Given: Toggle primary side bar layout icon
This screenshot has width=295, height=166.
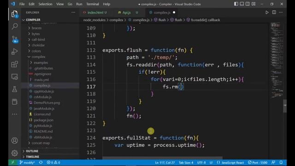Looking at the screenshot, I should [x=236, y=4].
